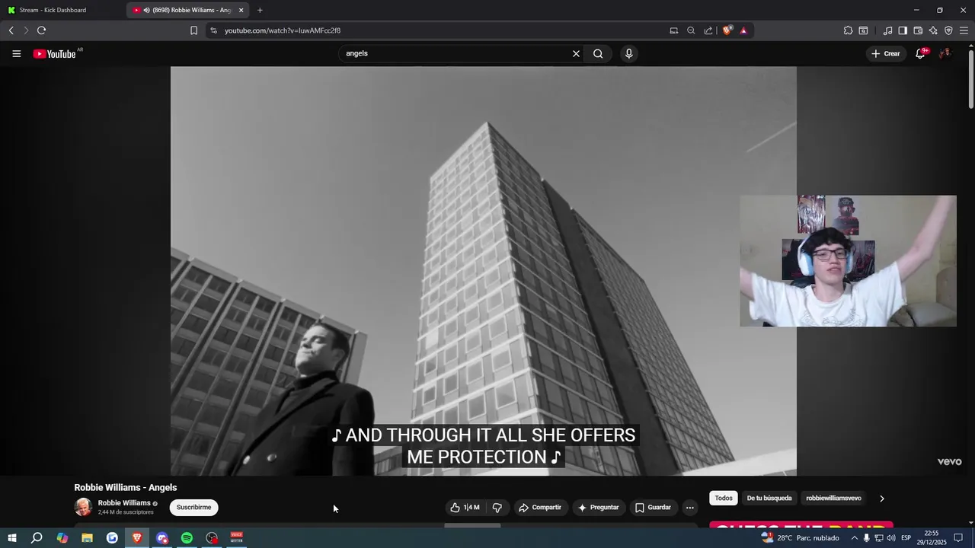The width and height of the screenshot is (975, 548).
Task: Click the Crear button
Action: pyautogui.click(x=886, y=54)
